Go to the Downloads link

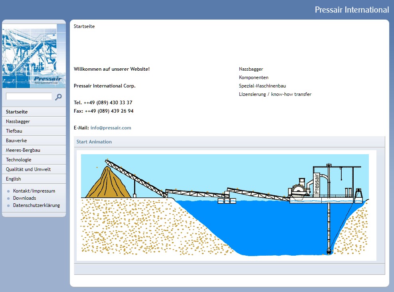tap(24, 198)
